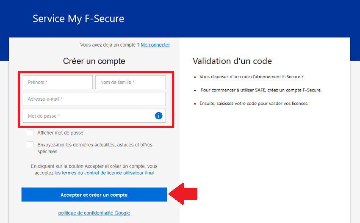Tick the Afficher mot de passe checkbox
The width and height of the screenshot is (360, 223).
30,133
